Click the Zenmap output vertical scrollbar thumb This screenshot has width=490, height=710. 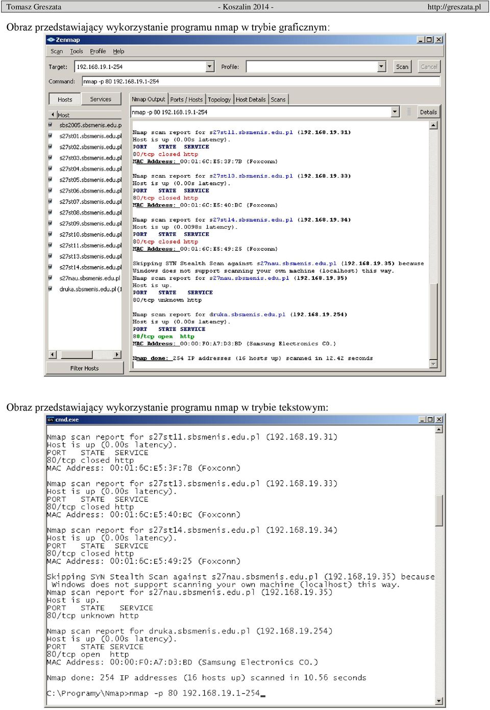(433, 320)
